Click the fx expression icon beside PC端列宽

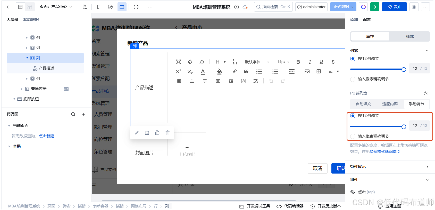[x=426, y=93]
